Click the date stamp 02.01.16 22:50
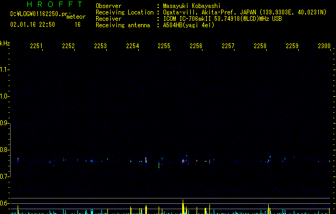336x214 pixels. click(33, 25)
